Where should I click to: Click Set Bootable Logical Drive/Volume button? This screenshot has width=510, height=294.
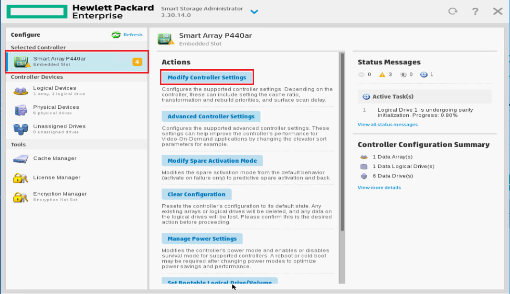[220, 281]
